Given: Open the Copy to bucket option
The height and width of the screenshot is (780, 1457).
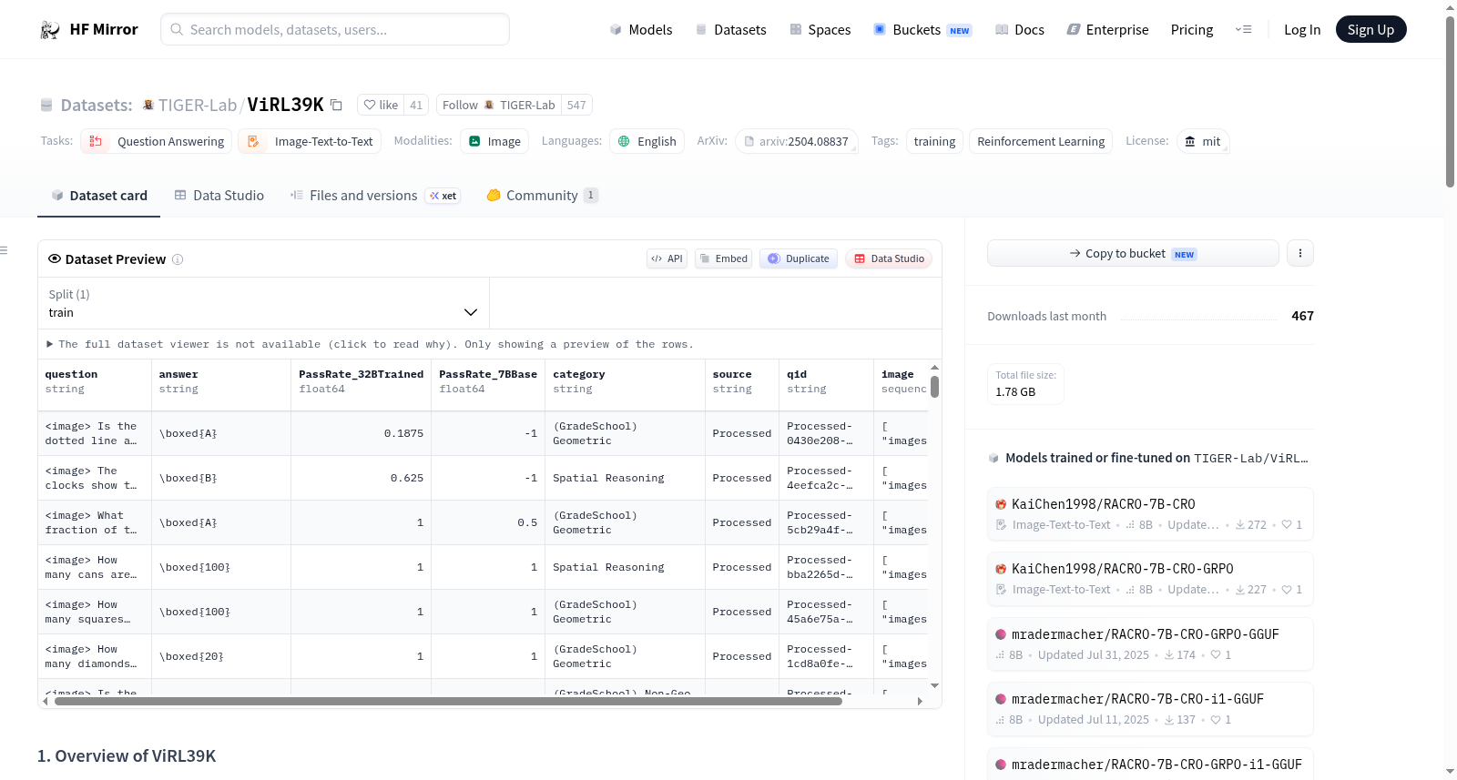Looking at the screenshot, I should [1133, 253].
